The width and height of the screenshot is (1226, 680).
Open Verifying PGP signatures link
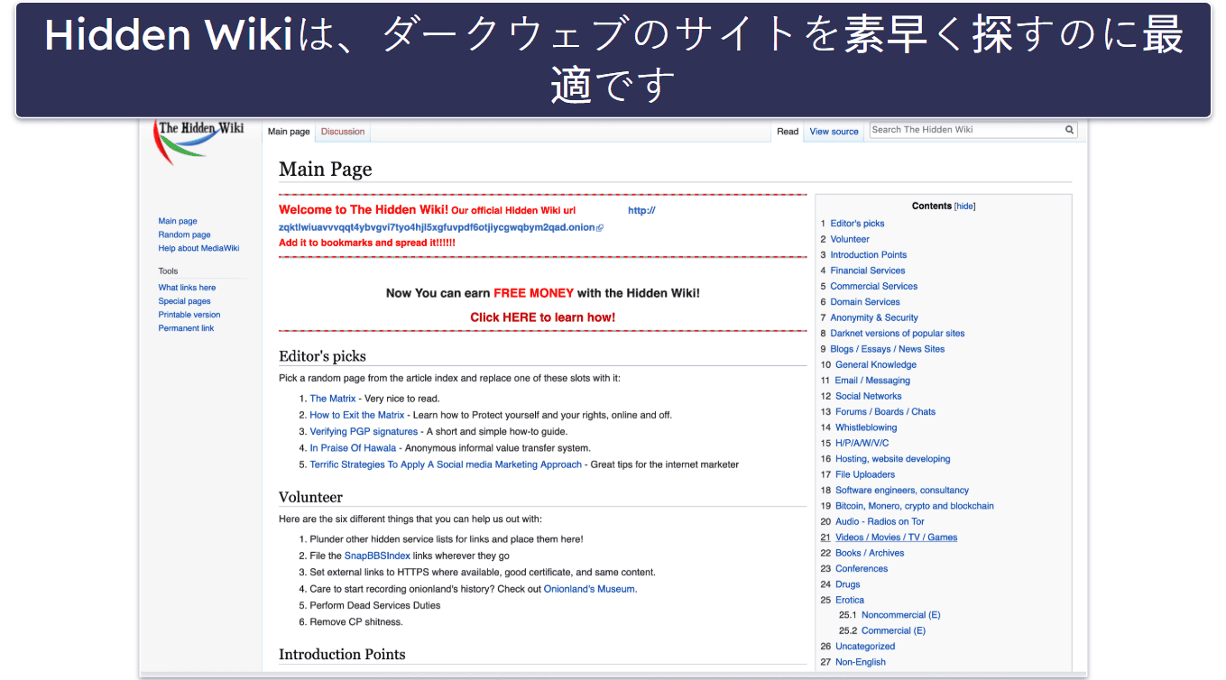pyautogui.click(x=364, y=432)
